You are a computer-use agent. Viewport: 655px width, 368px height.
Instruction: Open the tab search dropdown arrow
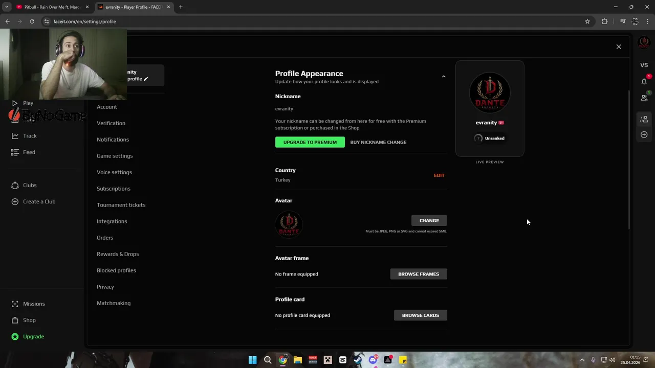coord(7,7)
